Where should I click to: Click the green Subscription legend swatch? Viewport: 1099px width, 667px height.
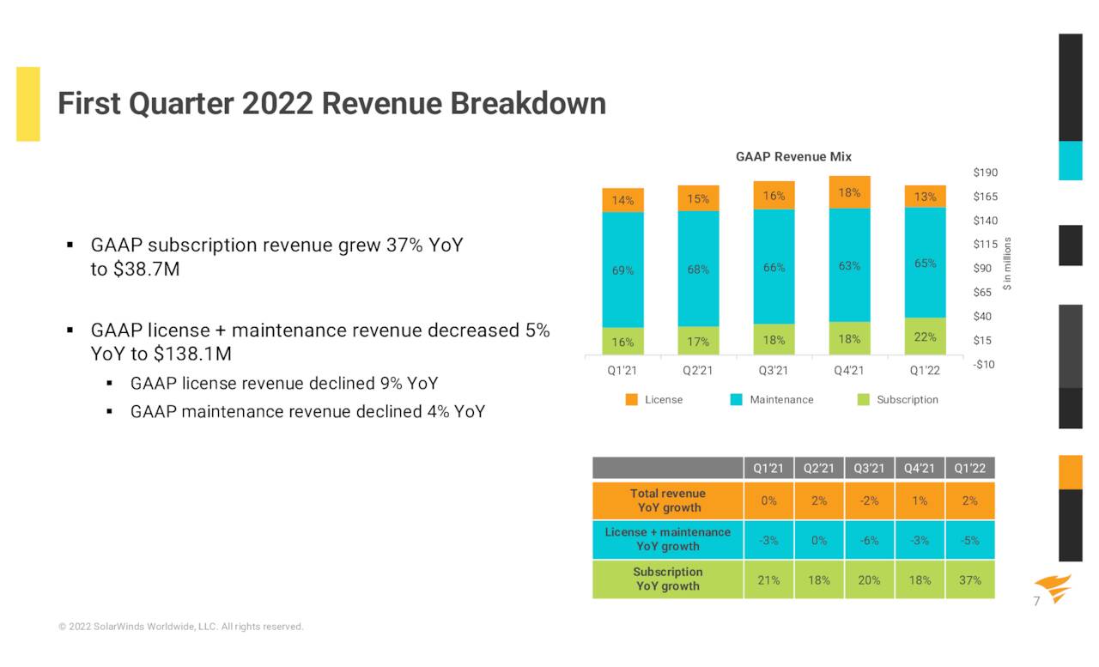864,399
